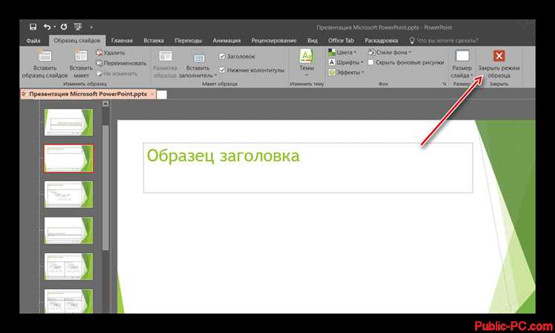Open the Файл tab
The width and height of the screenshot is (555, 333).
(33, 41)
